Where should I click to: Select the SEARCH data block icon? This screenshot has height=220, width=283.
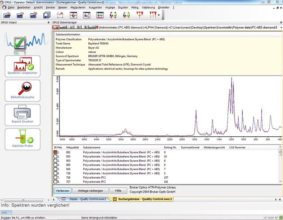(x=63, y=27)
